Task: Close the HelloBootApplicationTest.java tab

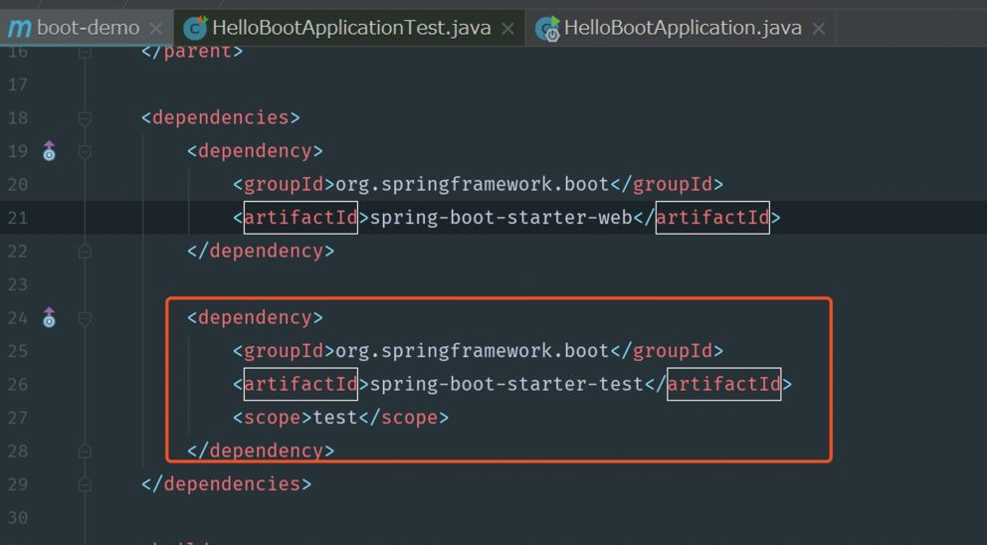Action: point(507,28)
